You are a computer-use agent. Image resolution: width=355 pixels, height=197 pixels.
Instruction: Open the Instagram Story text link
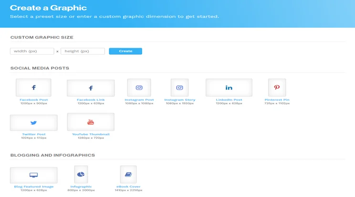pyautogui.click(x=180, y=100)
